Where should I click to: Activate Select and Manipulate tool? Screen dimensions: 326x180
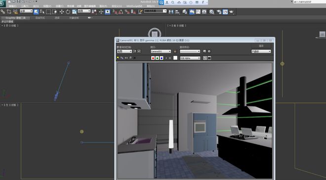pos(101,12)
